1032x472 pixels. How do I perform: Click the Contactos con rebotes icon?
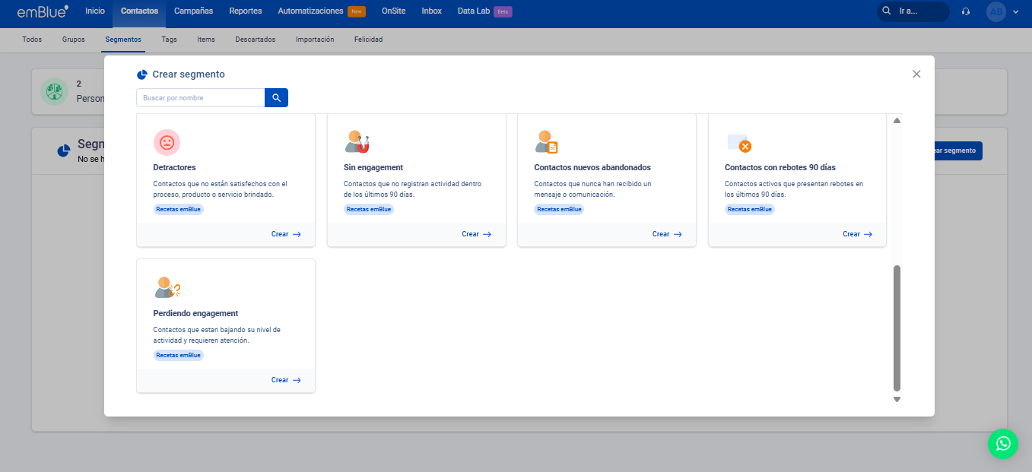coord(738,143)
